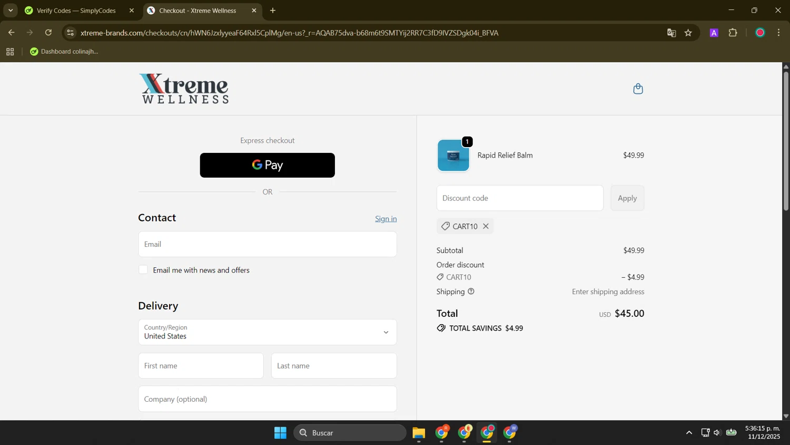This screenshot has height=445, width=790.
Task: Click the shipping info question mark icon
Action: click(x=471, y=292)
